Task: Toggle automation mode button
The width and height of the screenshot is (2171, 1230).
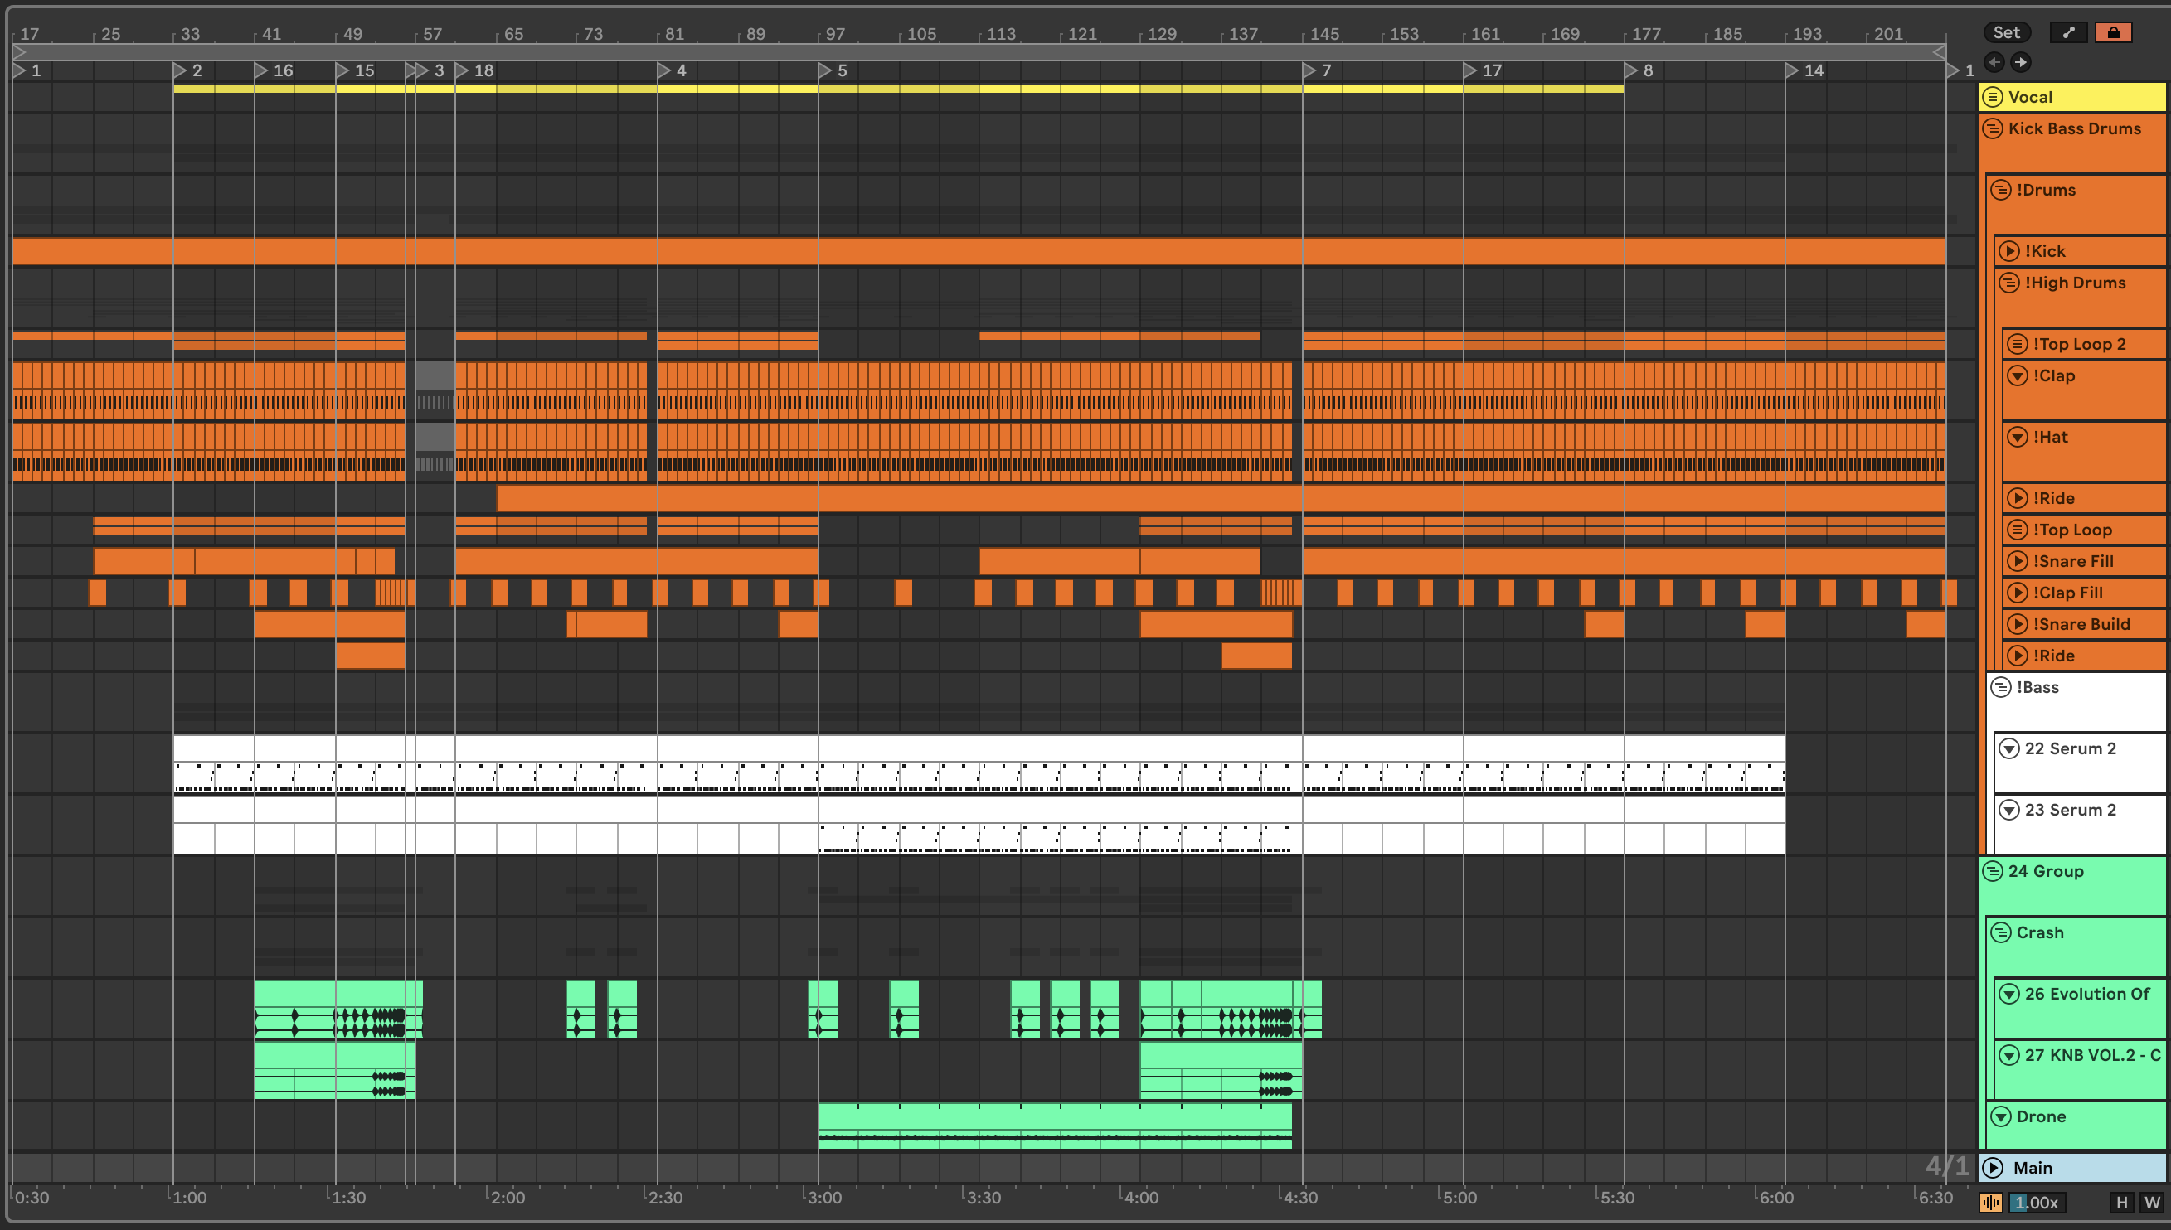Action: [x=2068, y=32]
